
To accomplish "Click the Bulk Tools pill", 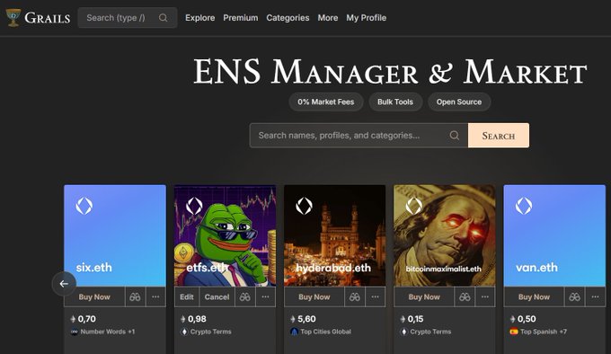I will (395, 102).
